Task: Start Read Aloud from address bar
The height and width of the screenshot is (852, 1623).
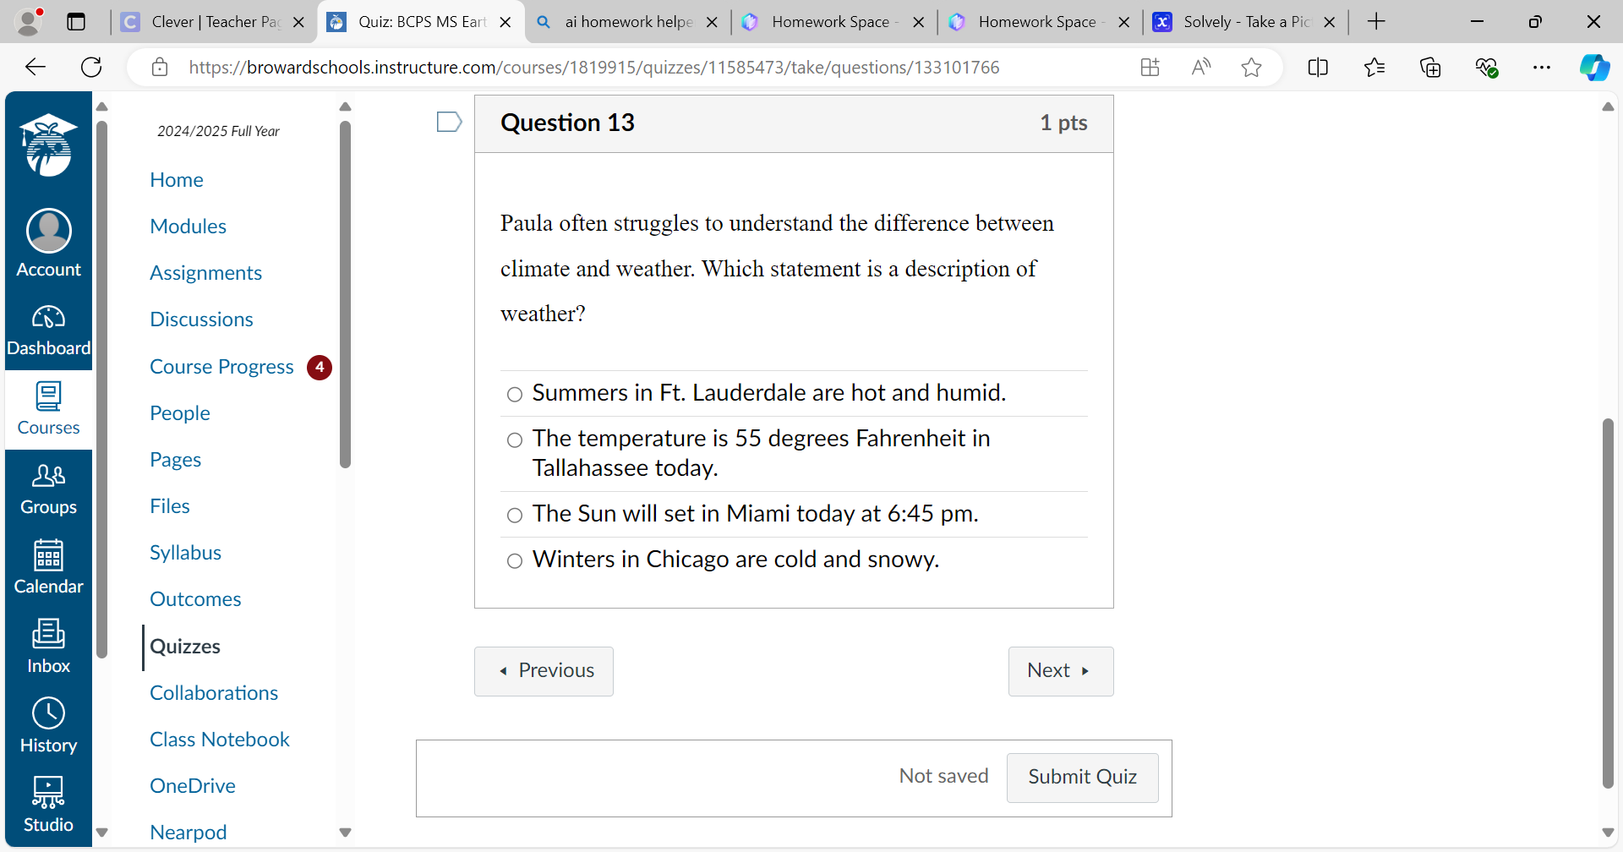Action: pyautogui.click(x=1200, y=68)
